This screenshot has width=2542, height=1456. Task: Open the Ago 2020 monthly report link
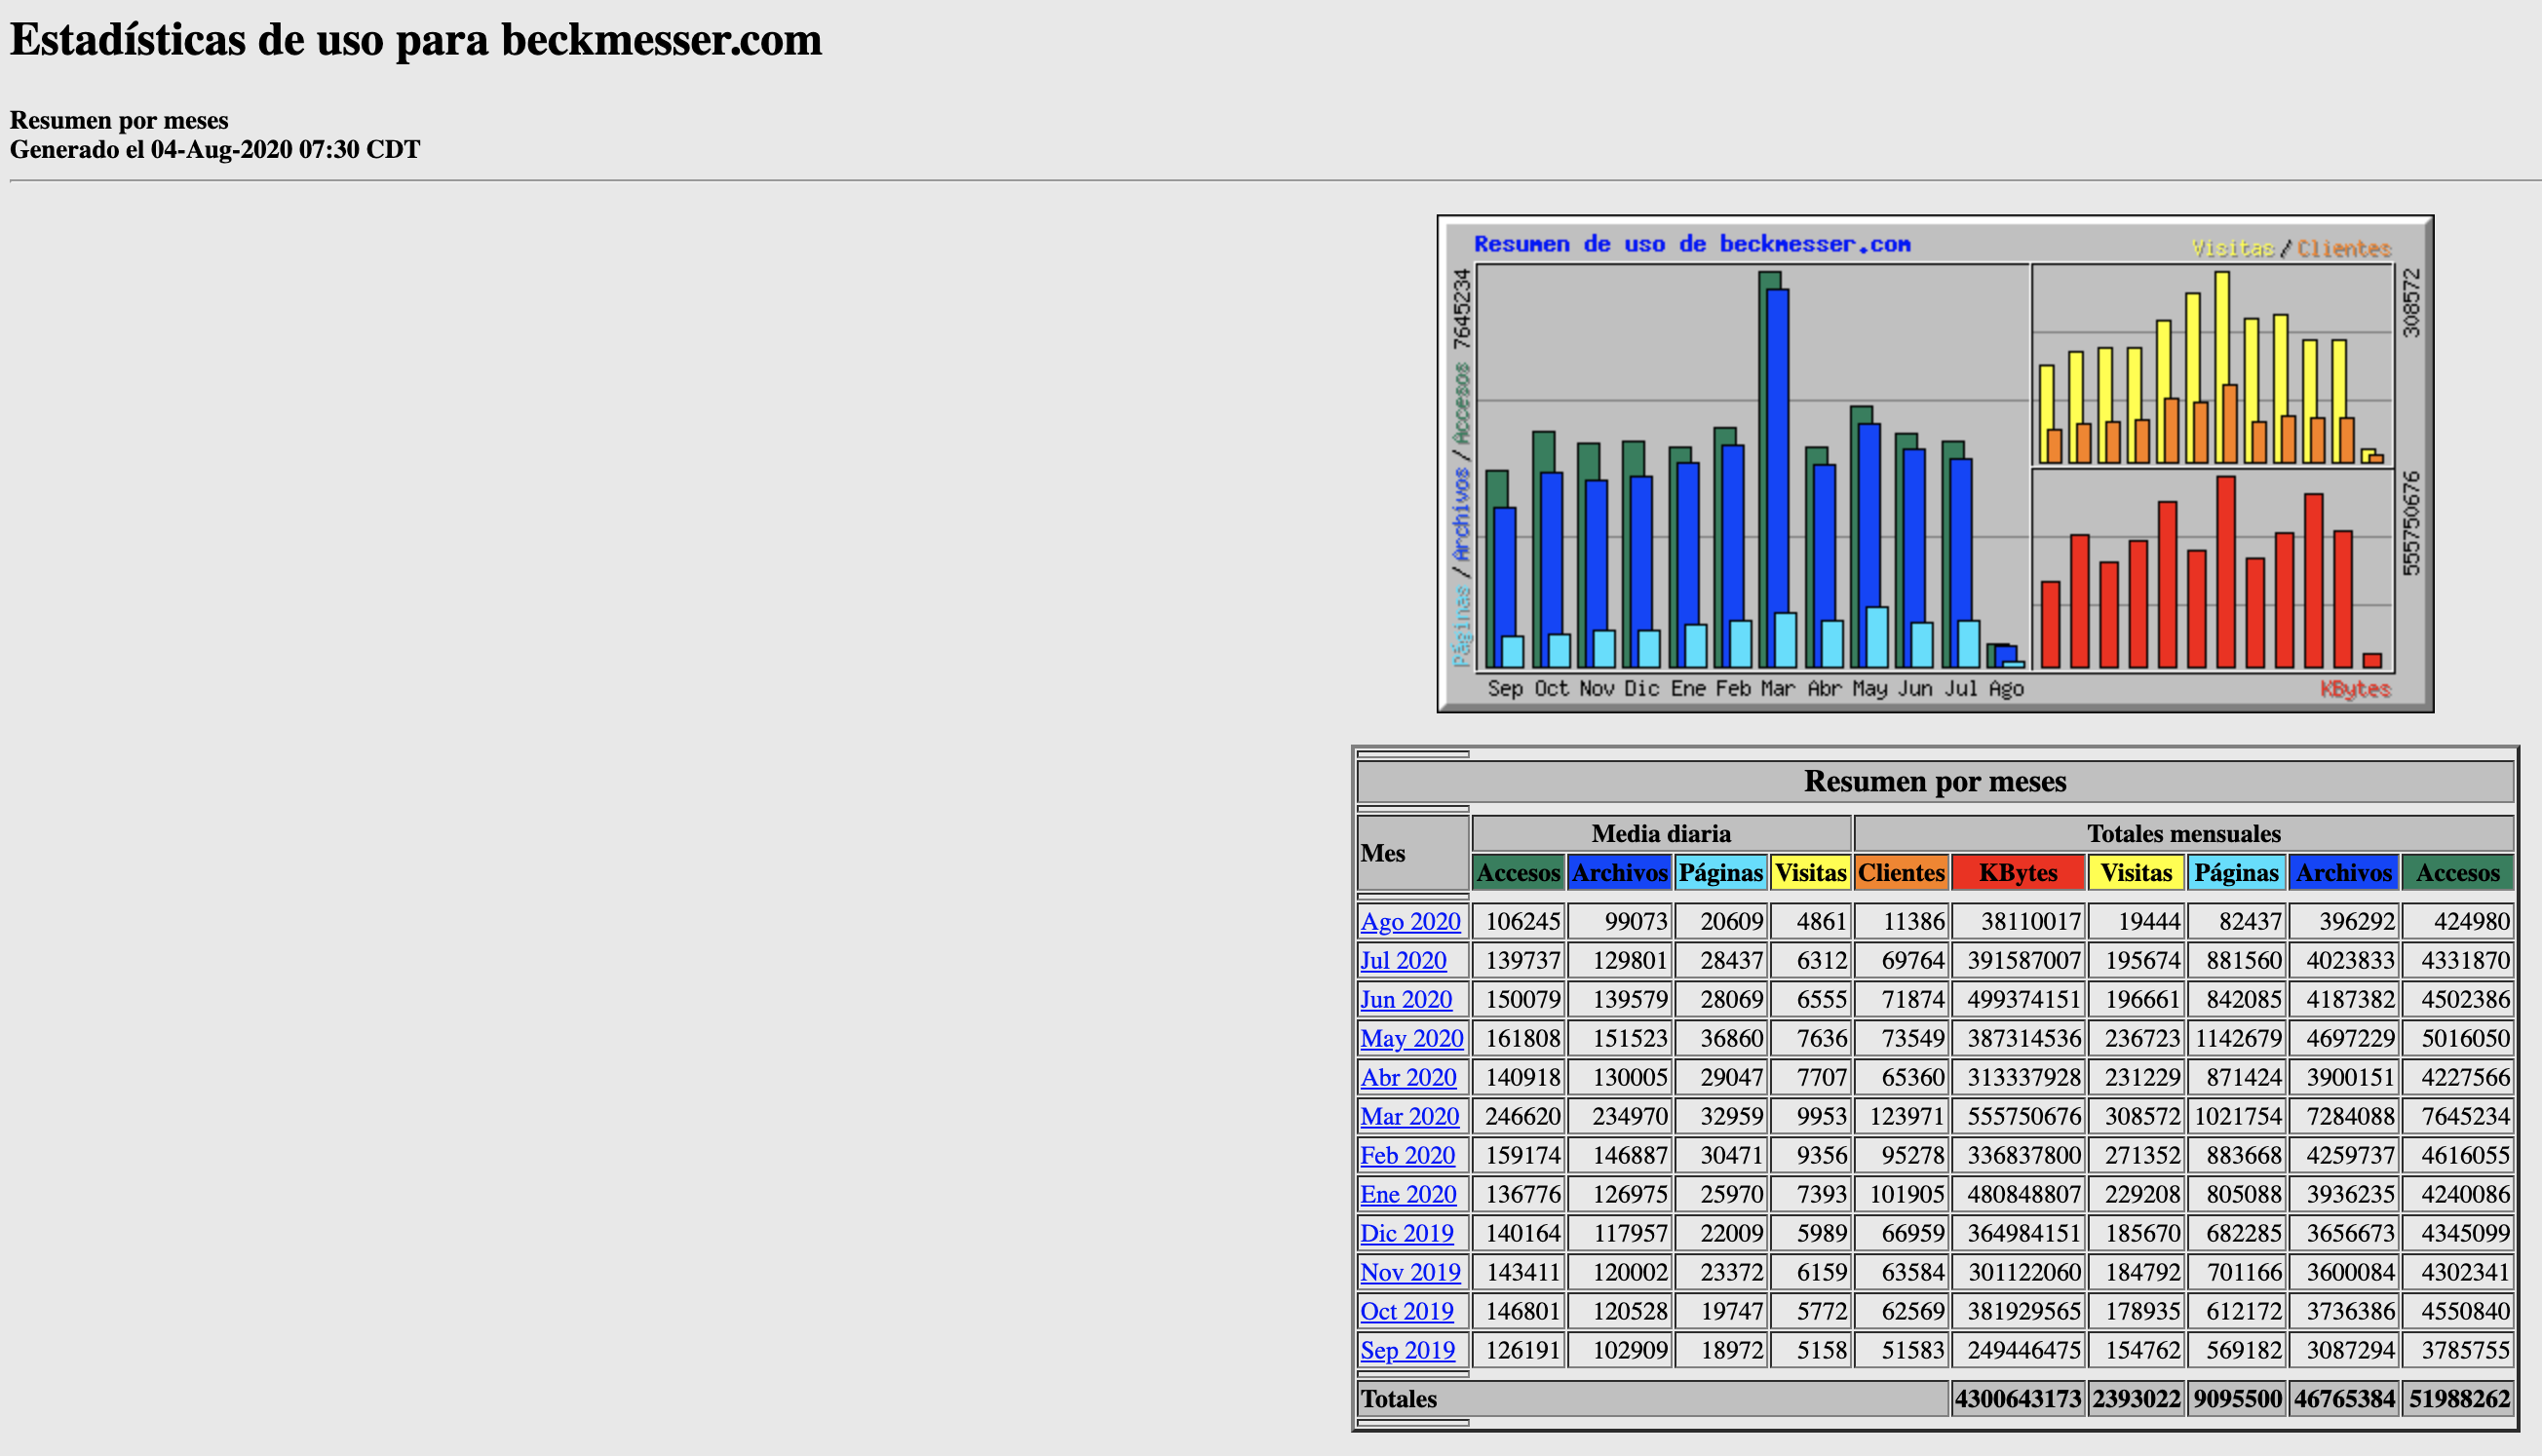point(1410,921)
